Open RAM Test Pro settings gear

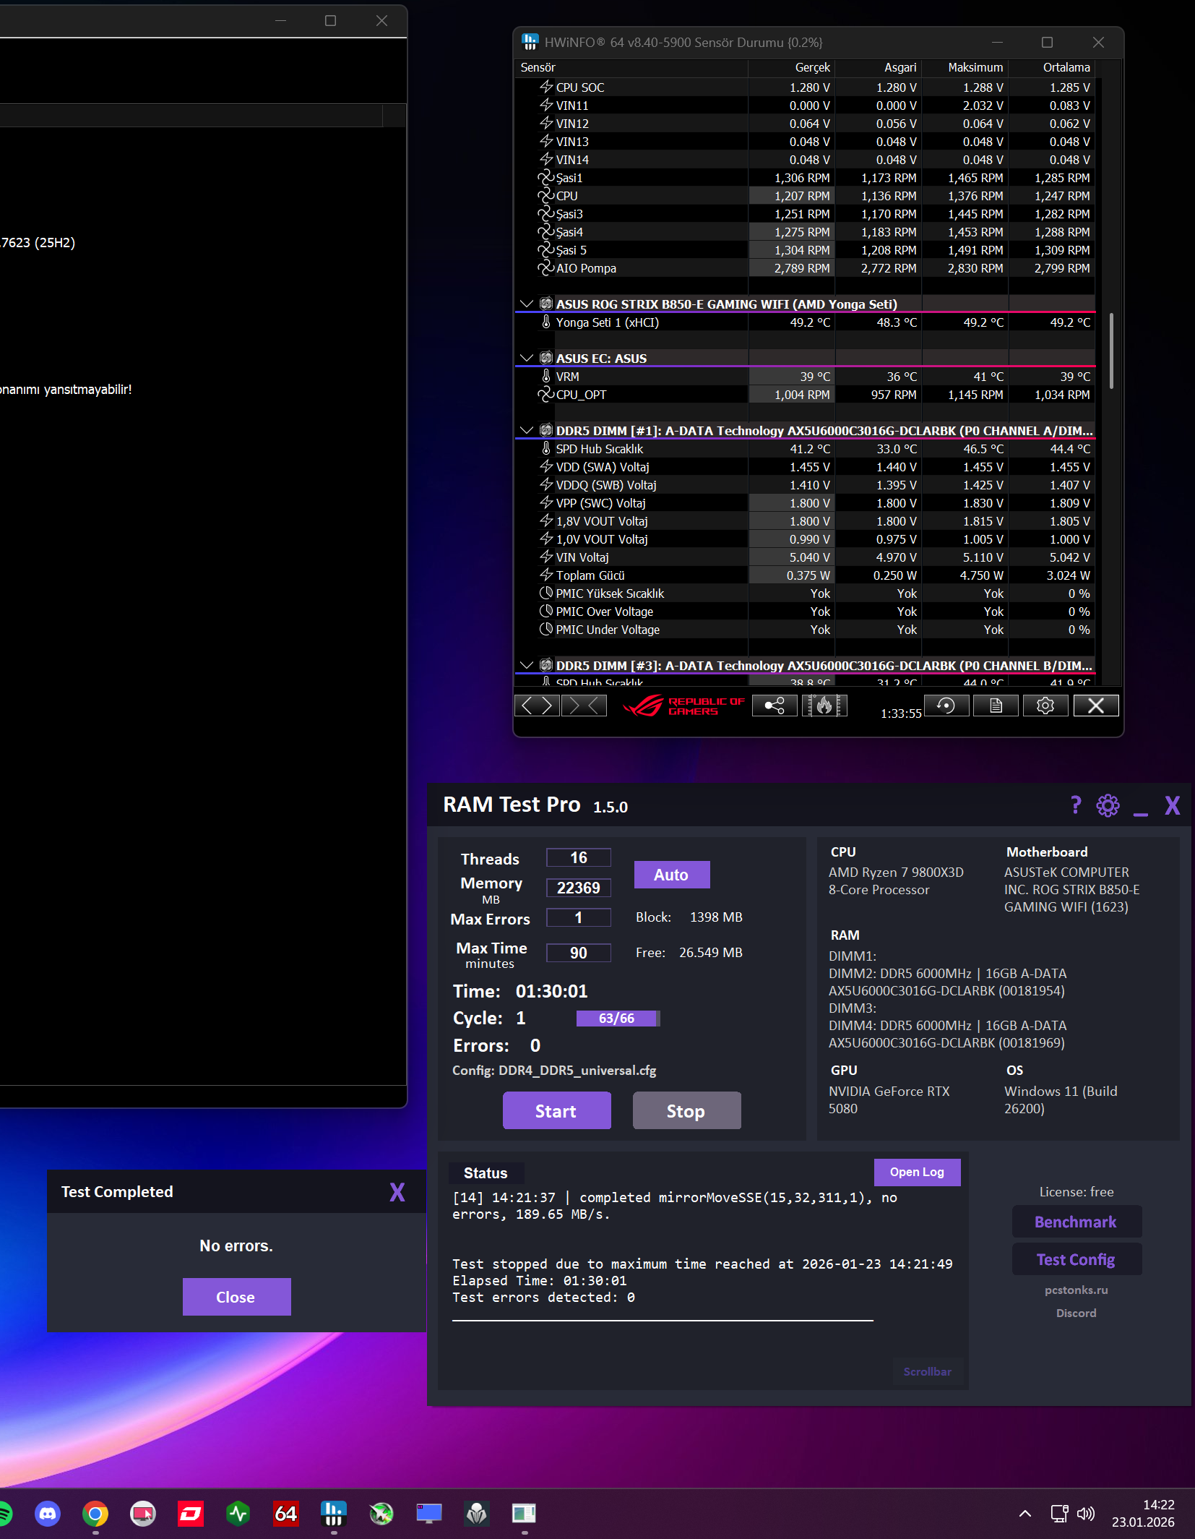pyautogui.click(x=1108, y=805)
